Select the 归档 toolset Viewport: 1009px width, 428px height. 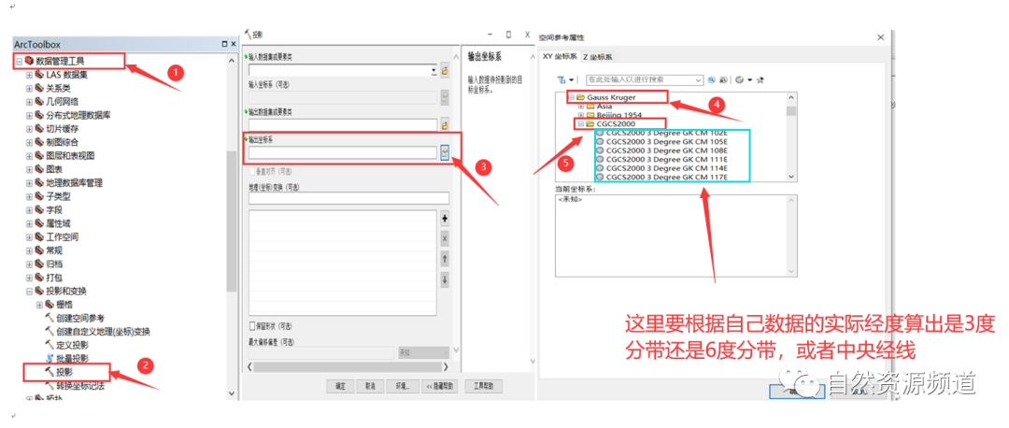(x=54, y=264)
